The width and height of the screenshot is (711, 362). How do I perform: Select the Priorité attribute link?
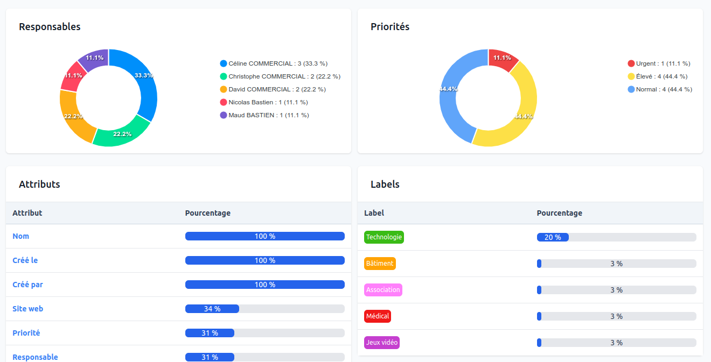click(x=26, y=333)
